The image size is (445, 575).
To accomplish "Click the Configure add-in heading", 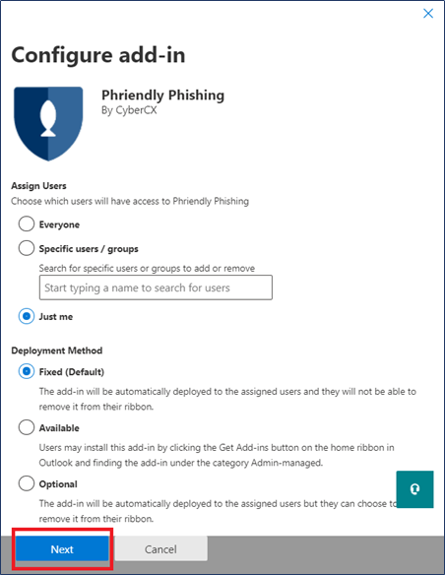I will (98, 55).
